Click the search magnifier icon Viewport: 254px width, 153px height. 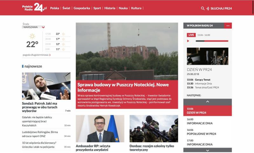pyautogui.click(x=203, y=8)
